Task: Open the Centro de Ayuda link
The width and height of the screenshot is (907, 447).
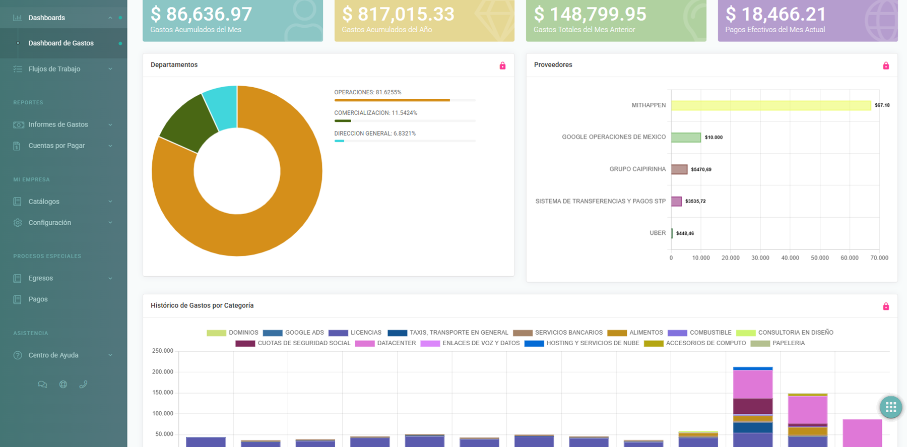Action: coord(53,355)
